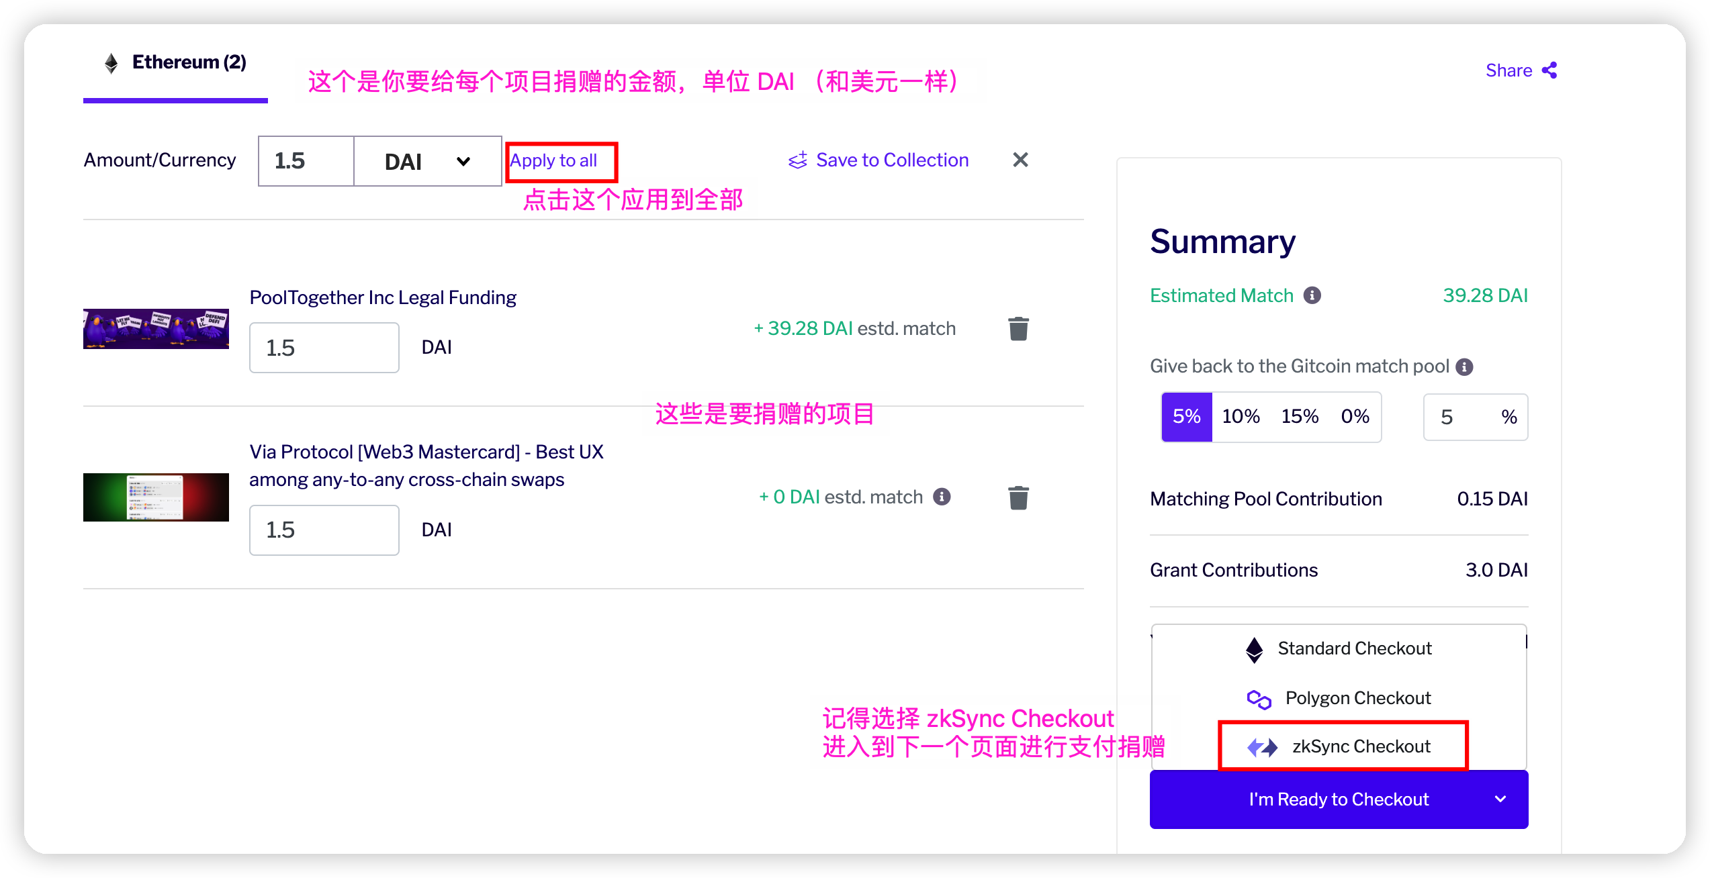Click the Standard Checkout Ethereum icon
Image resolution: width=1710 pixels, height=878 pixels.
point(1254,650)
